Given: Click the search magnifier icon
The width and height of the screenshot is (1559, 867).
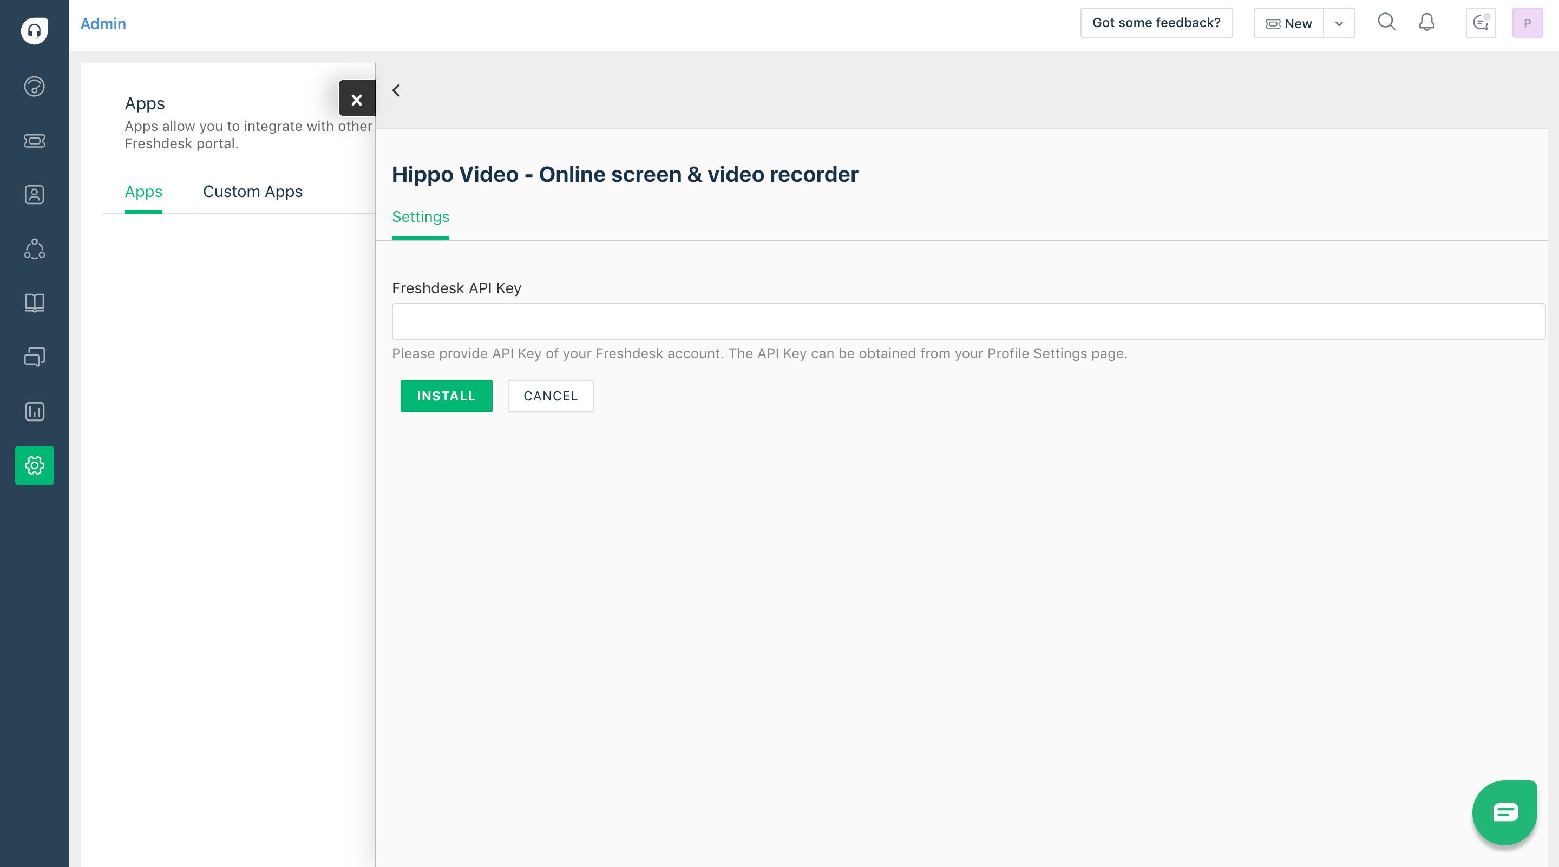Looking at the screenshot, I should pyautogui.click(x=1386, y=22).
